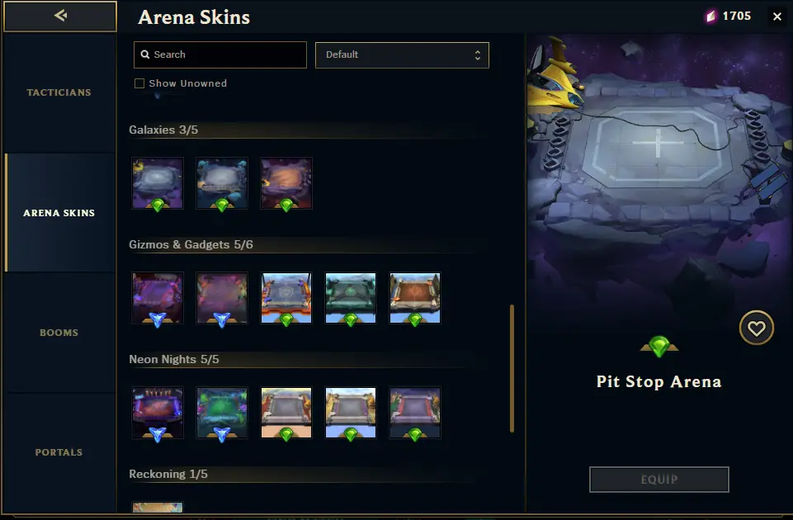Enable the Show Unowned checkbox

tap(139, 83)
